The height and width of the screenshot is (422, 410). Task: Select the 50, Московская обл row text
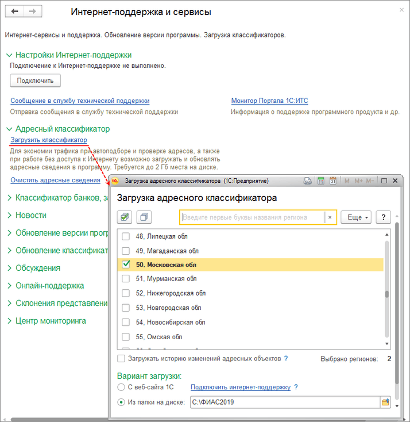click(166, 264)
